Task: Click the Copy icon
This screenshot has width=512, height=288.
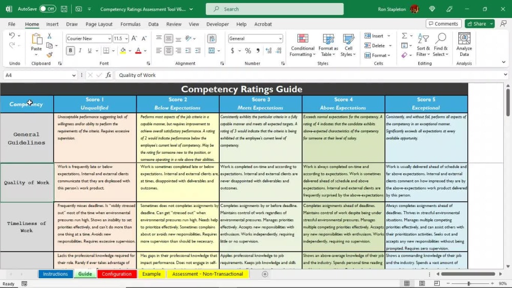Action: coord(50,46)
